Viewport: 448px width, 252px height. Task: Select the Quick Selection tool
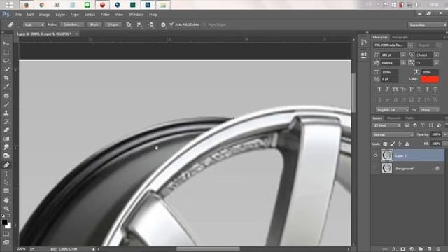pos(6,69)
